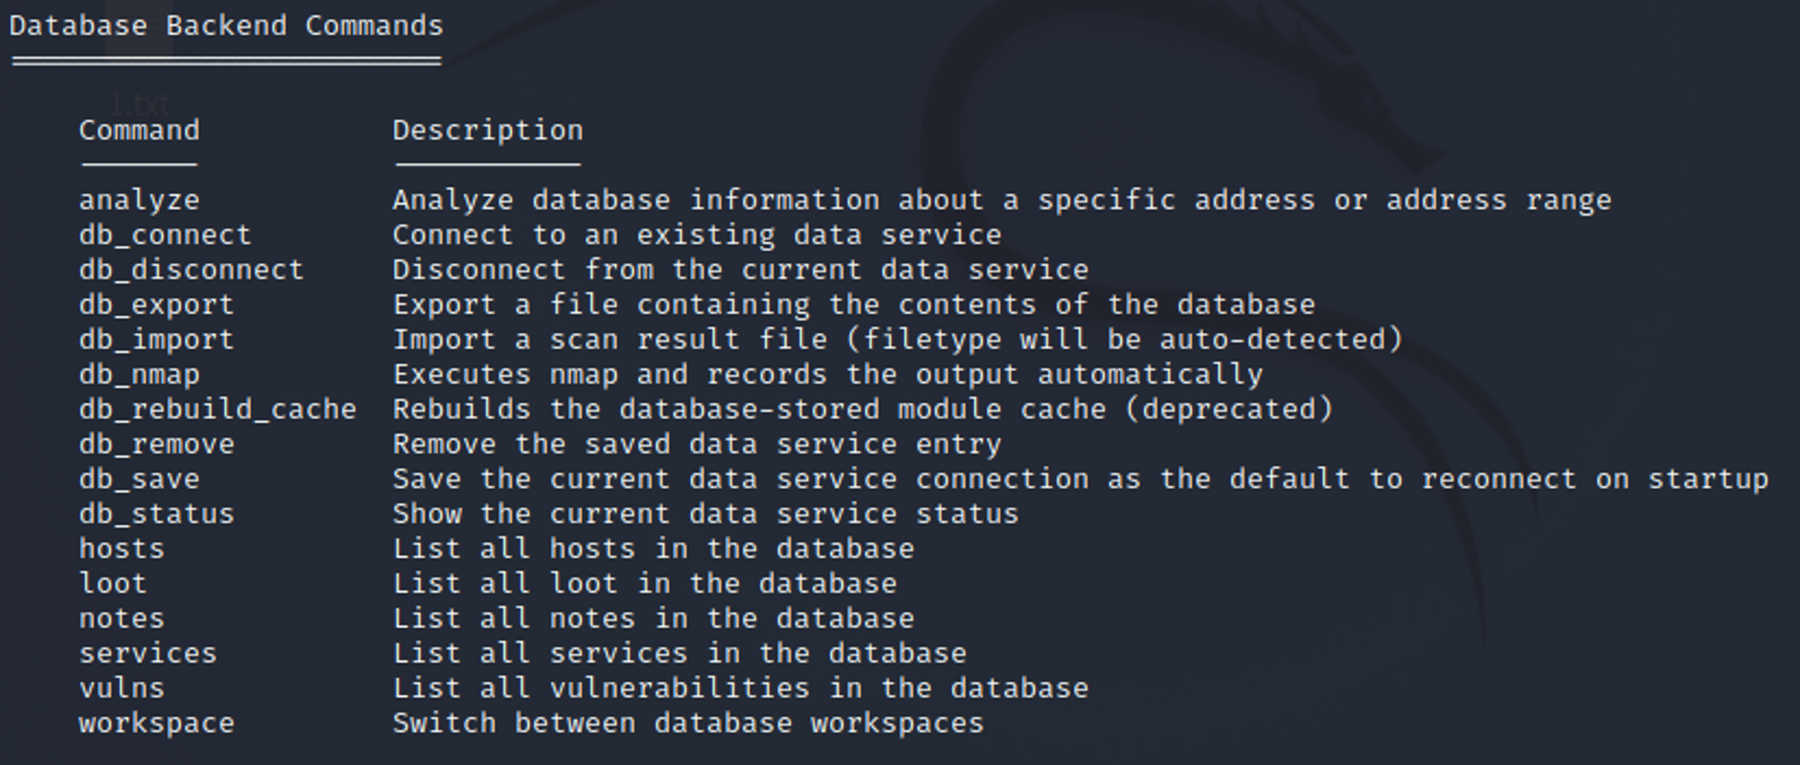The height and width of the screenshot is (765, 1800).
Task: Select the db_status command text
Action: 157,515
